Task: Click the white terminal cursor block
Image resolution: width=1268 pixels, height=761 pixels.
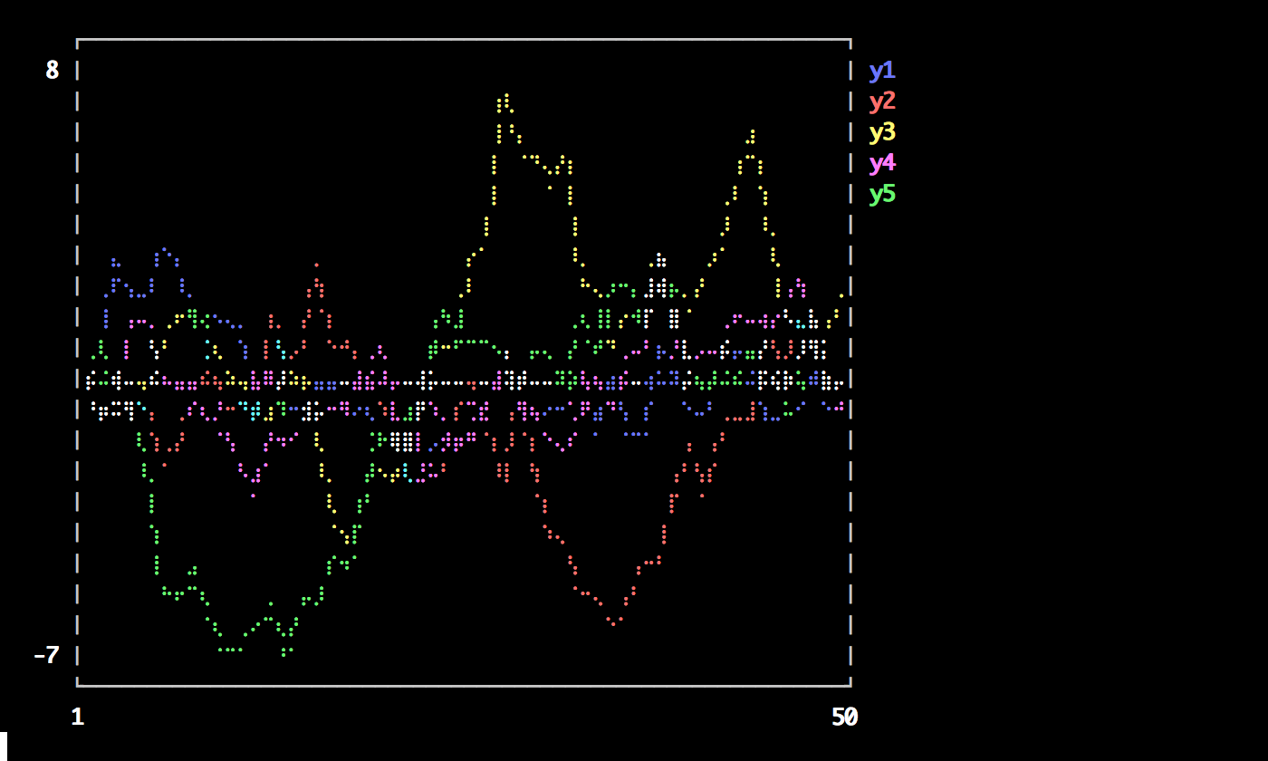Action: (4, 746)
